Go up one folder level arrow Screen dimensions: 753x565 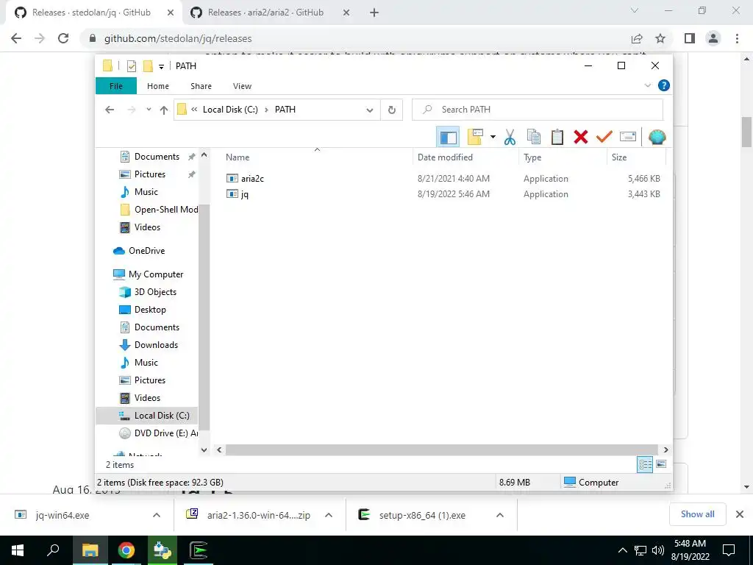[x=164, y=110]
